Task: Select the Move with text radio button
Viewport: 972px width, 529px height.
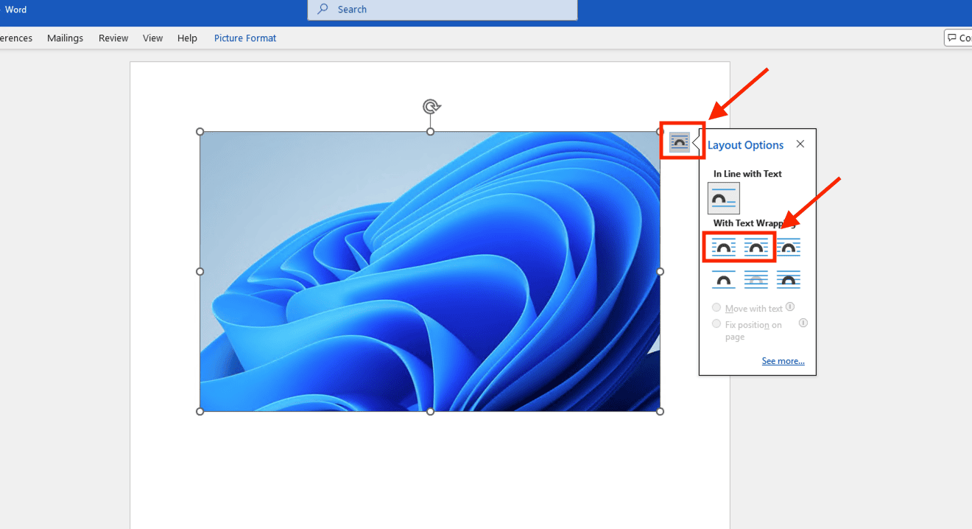Action: 716,308
